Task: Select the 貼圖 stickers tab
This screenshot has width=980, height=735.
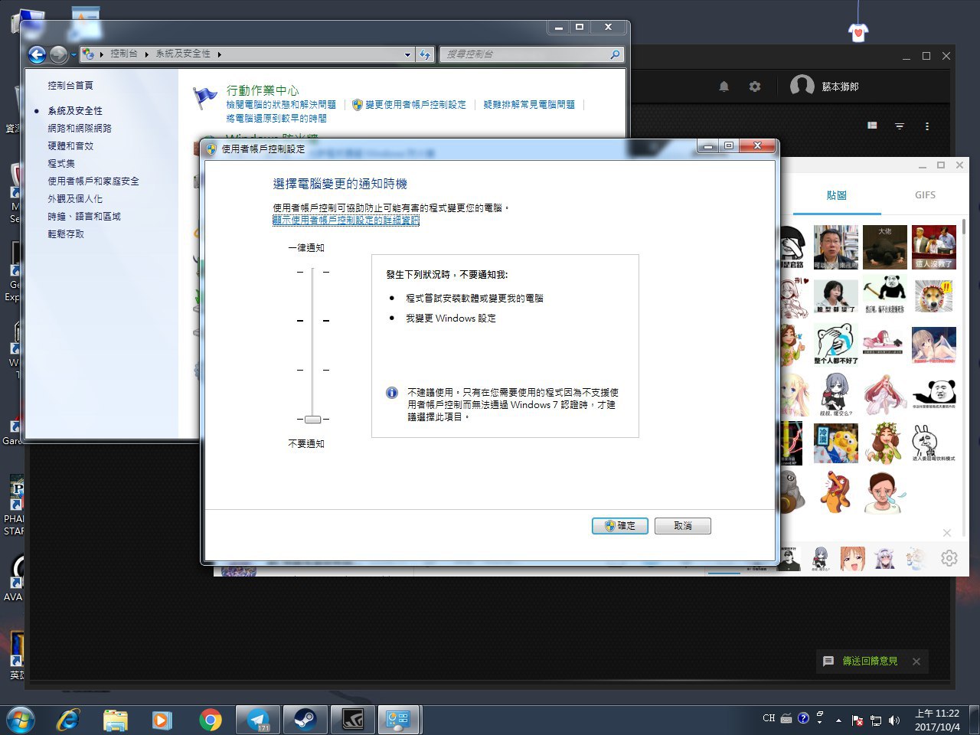Action: [x=836, y=195]
